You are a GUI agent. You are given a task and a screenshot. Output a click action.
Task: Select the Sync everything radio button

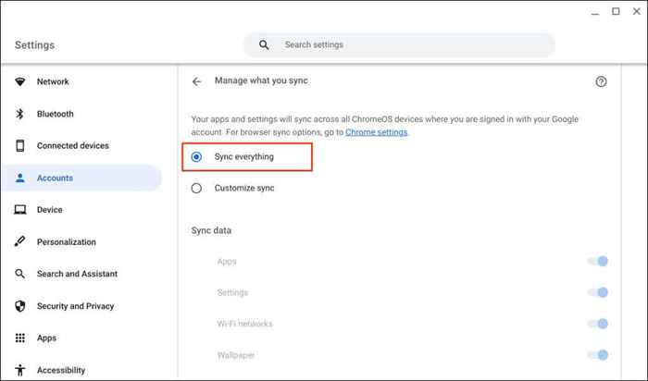(196, 157)
